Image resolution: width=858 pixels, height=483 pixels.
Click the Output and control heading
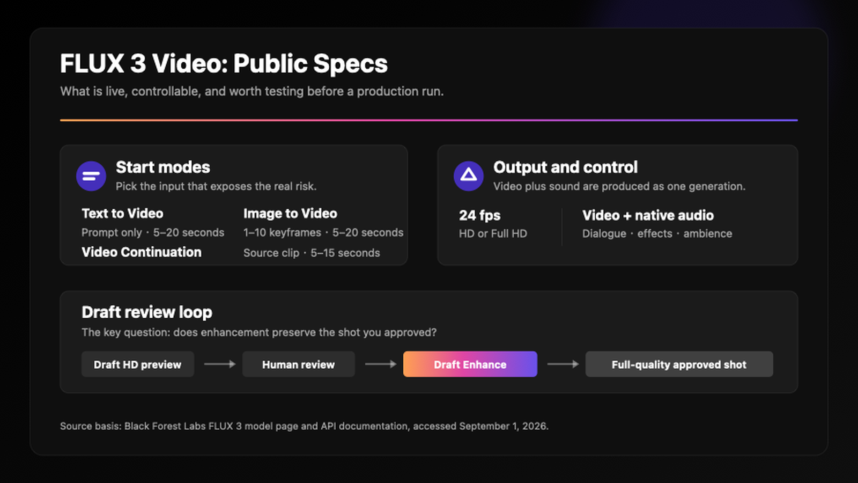pos(566,167)
